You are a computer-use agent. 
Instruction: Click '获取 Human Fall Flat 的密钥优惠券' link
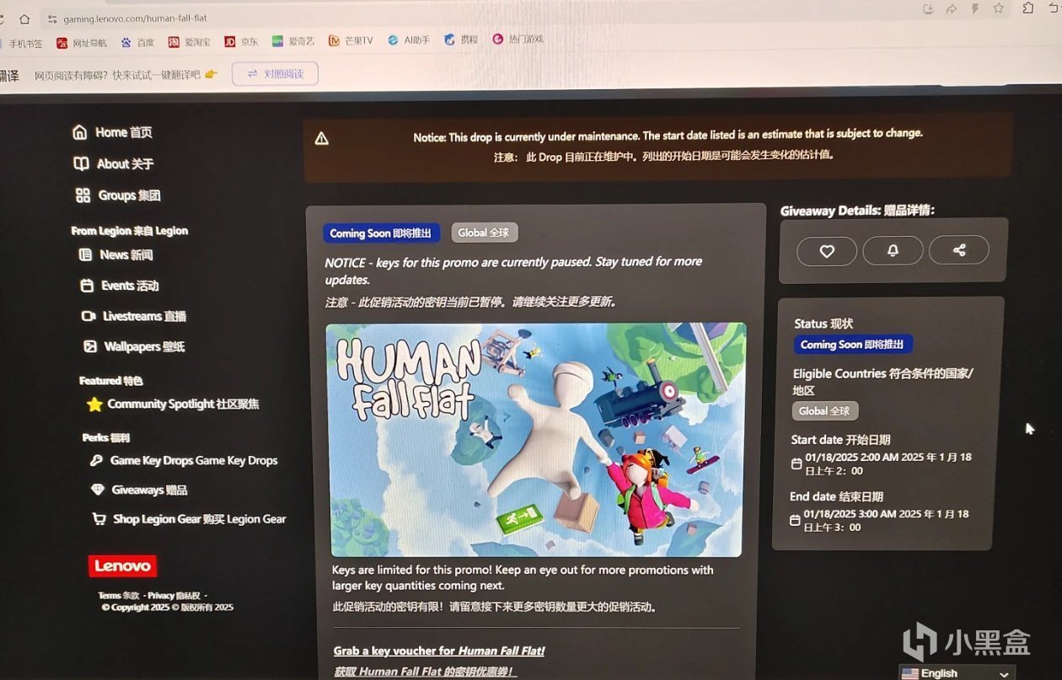425,672
